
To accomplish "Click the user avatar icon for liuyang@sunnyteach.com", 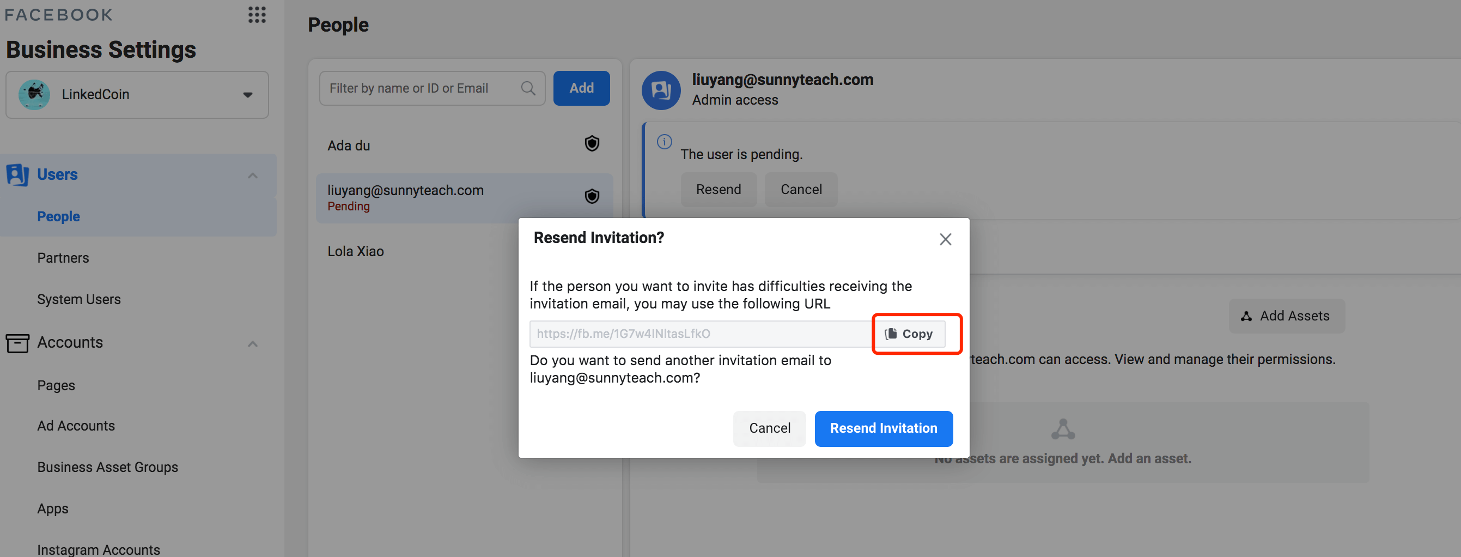I will [x=660, y=90].
